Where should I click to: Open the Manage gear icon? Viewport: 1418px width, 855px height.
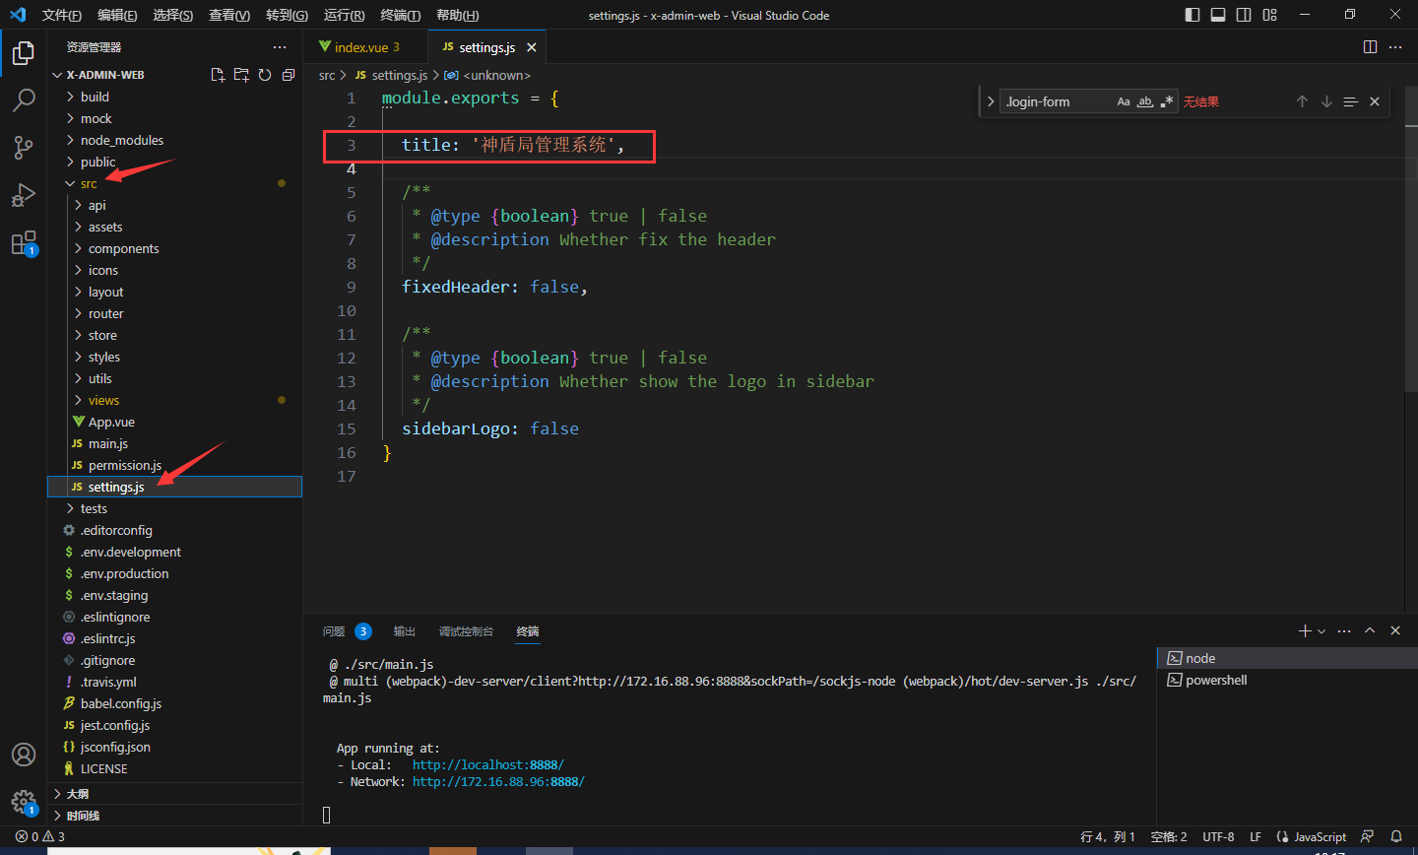click(24, 802)
